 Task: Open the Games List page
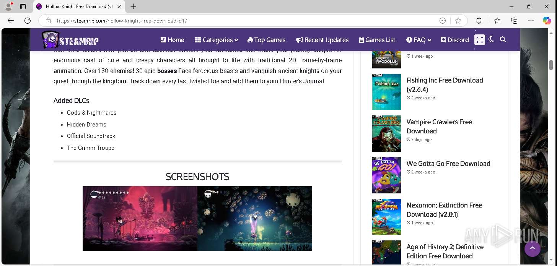pos(377,40)
